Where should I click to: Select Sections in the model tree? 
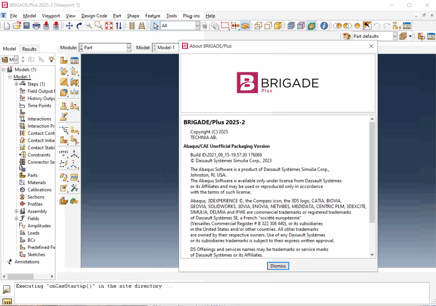coord(36,197)
